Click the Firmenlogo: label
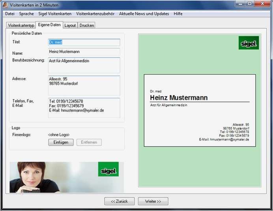 (x=22, y=135)
